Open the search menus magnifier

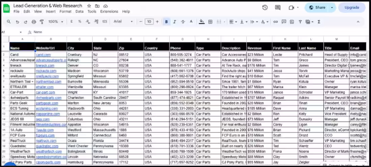tap(9, 22)
